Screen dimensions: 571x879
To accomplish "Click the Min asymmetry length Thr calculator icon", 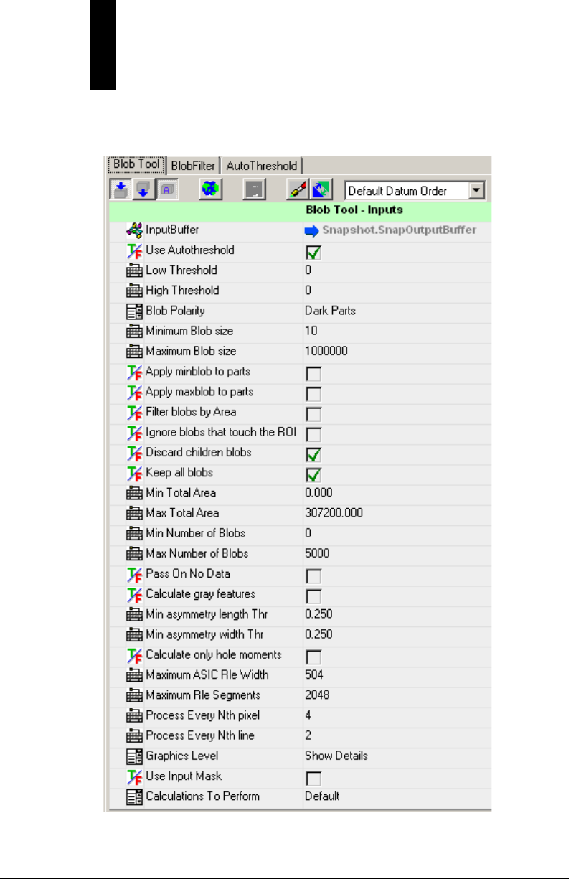I will click(134, 614).
